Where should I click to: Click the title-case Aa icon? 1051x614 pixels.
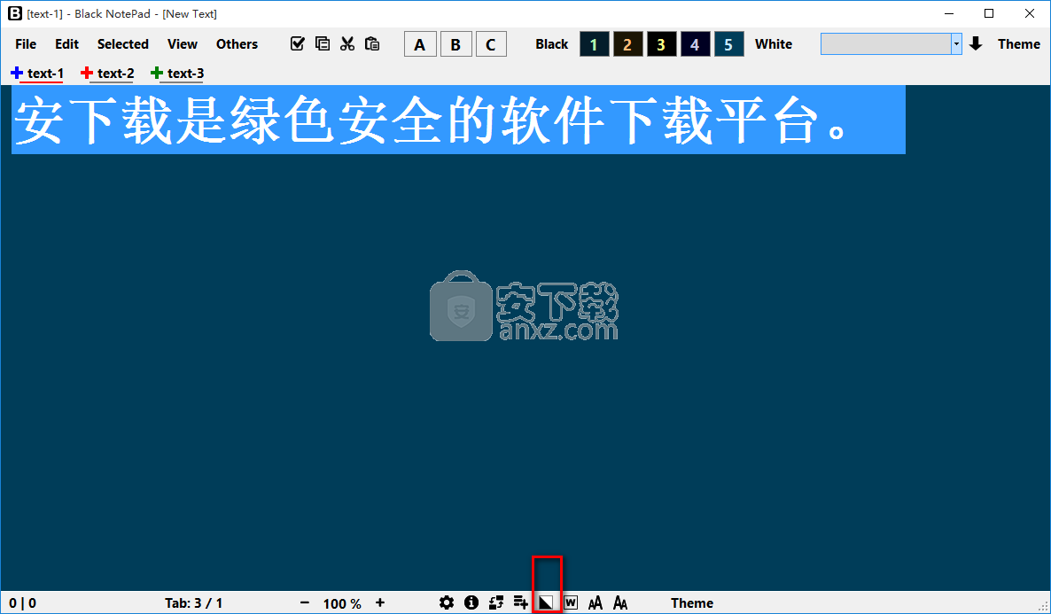click(x=620, y=603)
